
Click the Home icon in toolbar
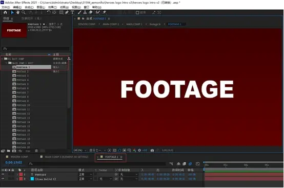pyautogui.click(x=6, y=12)
